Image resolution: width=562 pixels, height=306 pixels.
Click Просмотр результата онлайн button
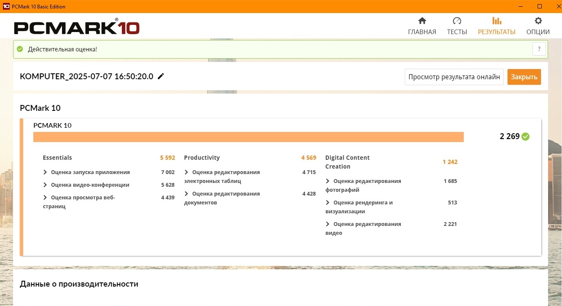(454, 77)
